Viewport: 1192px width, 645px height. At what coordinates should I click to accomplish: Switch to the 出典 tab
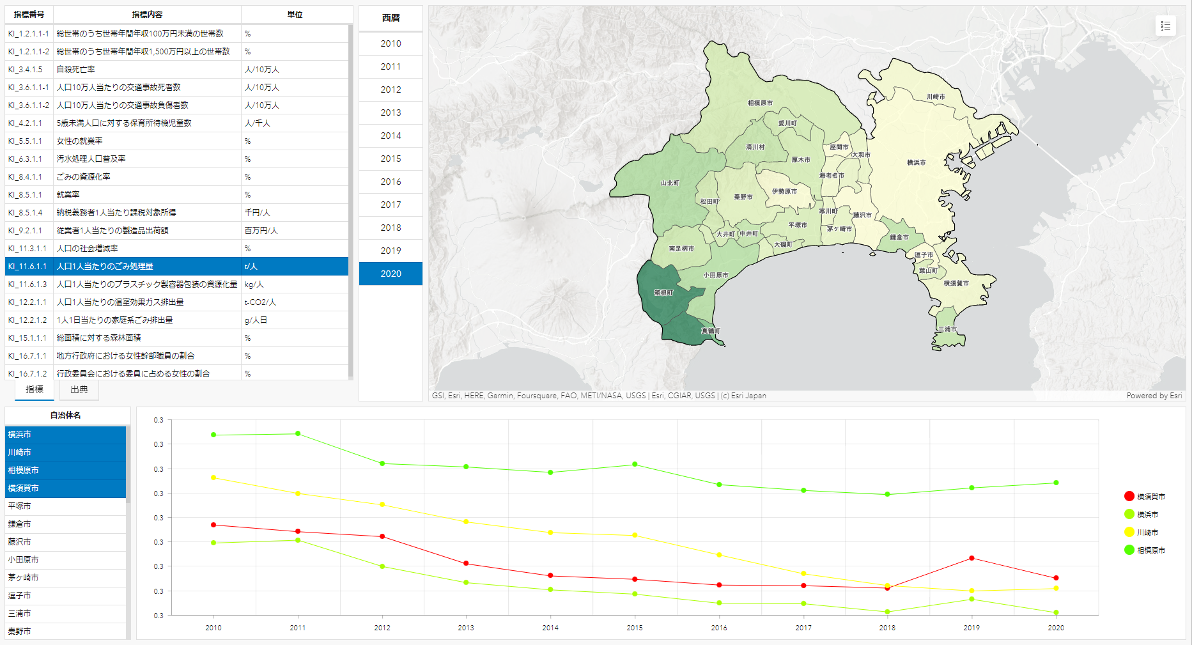(x=79, y=389)
